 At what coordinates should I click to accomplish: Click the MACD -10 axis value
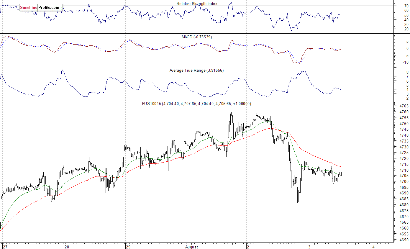click(406, 62)
